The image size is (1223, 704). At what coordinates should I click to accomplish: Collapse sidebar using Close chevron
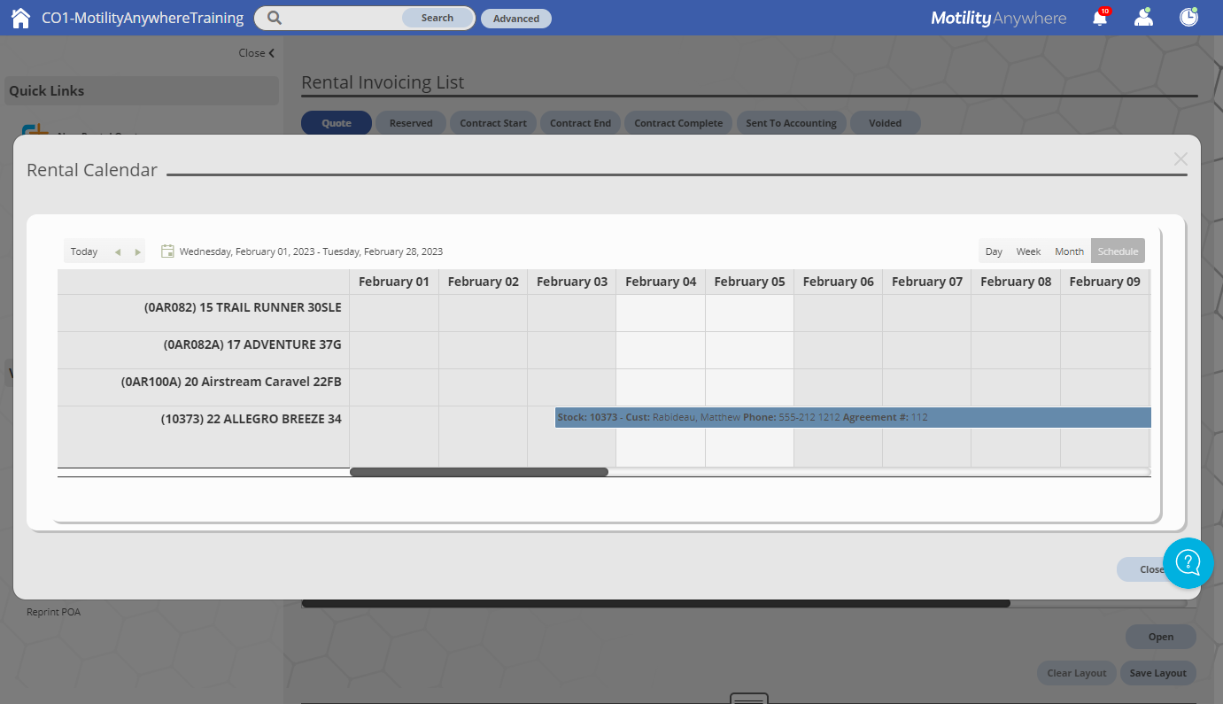coord(257,53)
